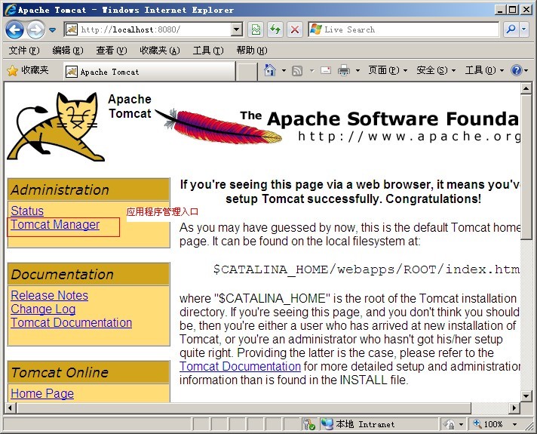The height and width of the screenshot is (434, 537).
Task: Select the Apache Tomcat browser tab
Action: [149, 72]
